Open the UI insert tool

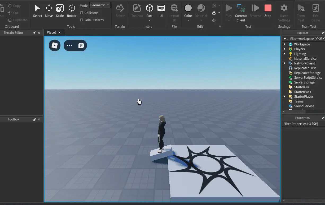coord(161,11)
